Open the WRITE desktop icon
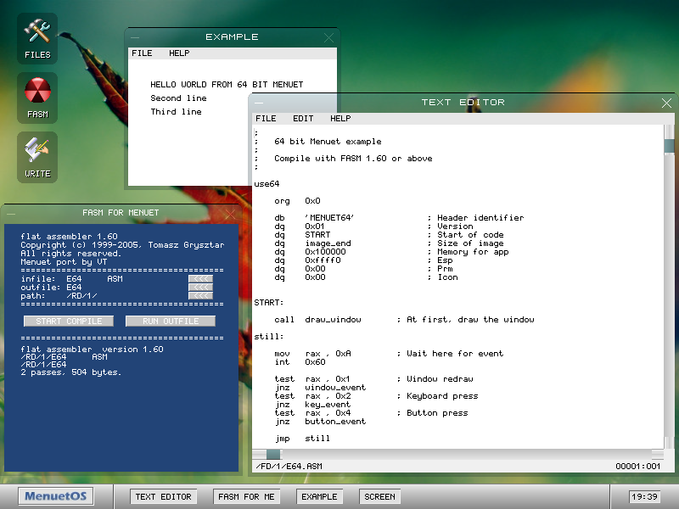The height and width of the screenshot is (509, 679). click(37, 157)
